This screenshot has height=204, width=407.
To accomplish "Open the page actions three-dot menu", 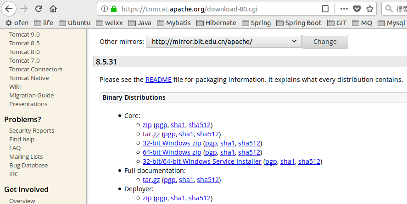I will pyautogui.click(x=344, y=9).
